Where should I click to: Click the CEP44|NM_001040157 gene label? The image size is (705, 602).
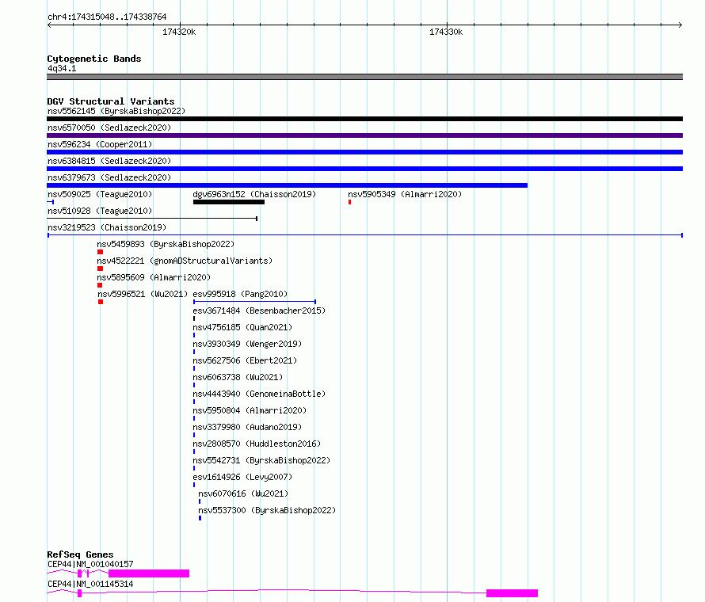point(90,564)
